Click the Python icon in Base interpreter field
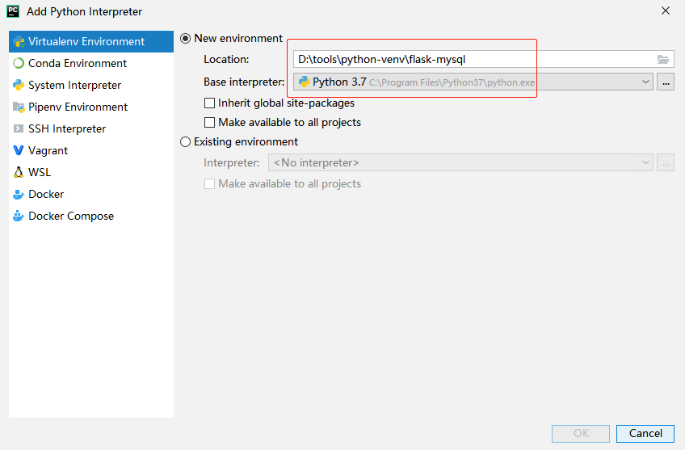Viewport: 685px width, 450px height. [x=304, y=82]
